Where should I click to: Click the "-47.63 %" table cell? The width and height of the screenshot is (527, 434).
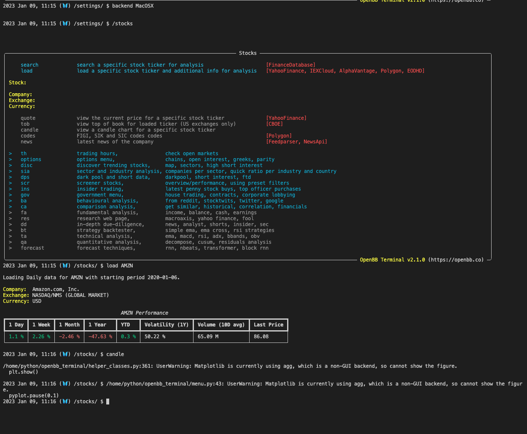pos(100,337)
